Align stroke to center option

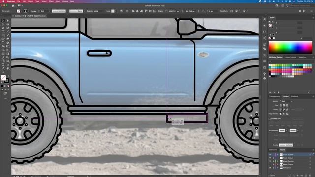coord(280,114)
